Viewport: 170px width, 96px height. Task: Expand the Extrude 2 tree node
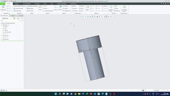(x=2, y=39)
